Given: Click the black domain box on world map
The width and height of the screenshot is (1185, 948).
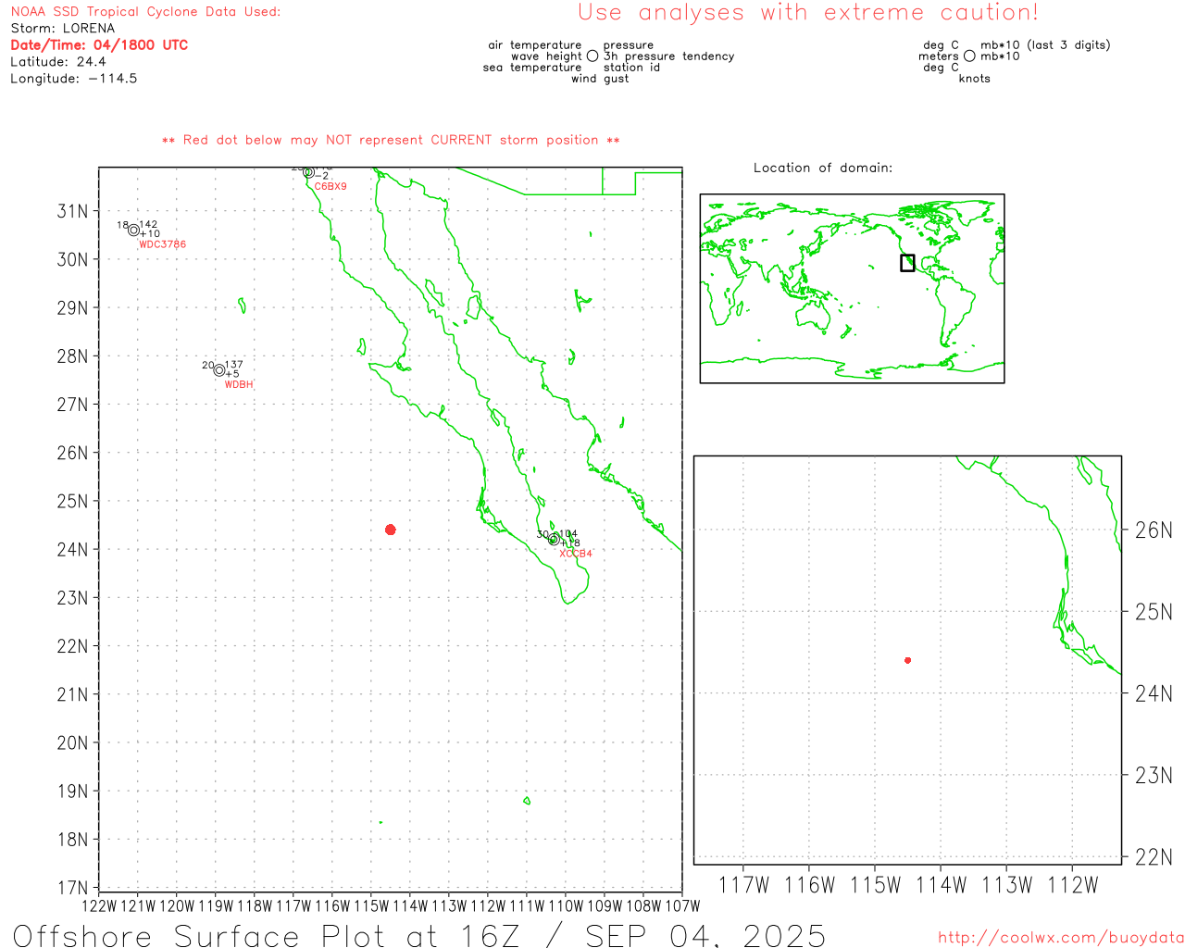Looking at the screenshot, I should (x=907, y=263).
